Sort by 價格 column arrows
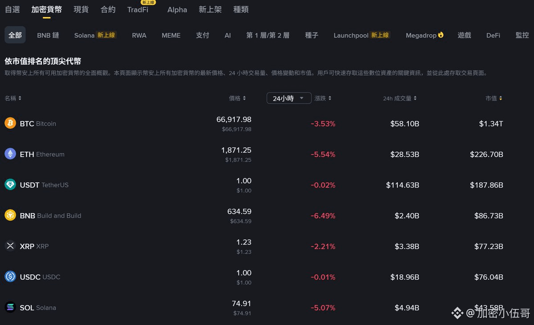This screenshot has width=534, height=325. click(x=244, y=98)
